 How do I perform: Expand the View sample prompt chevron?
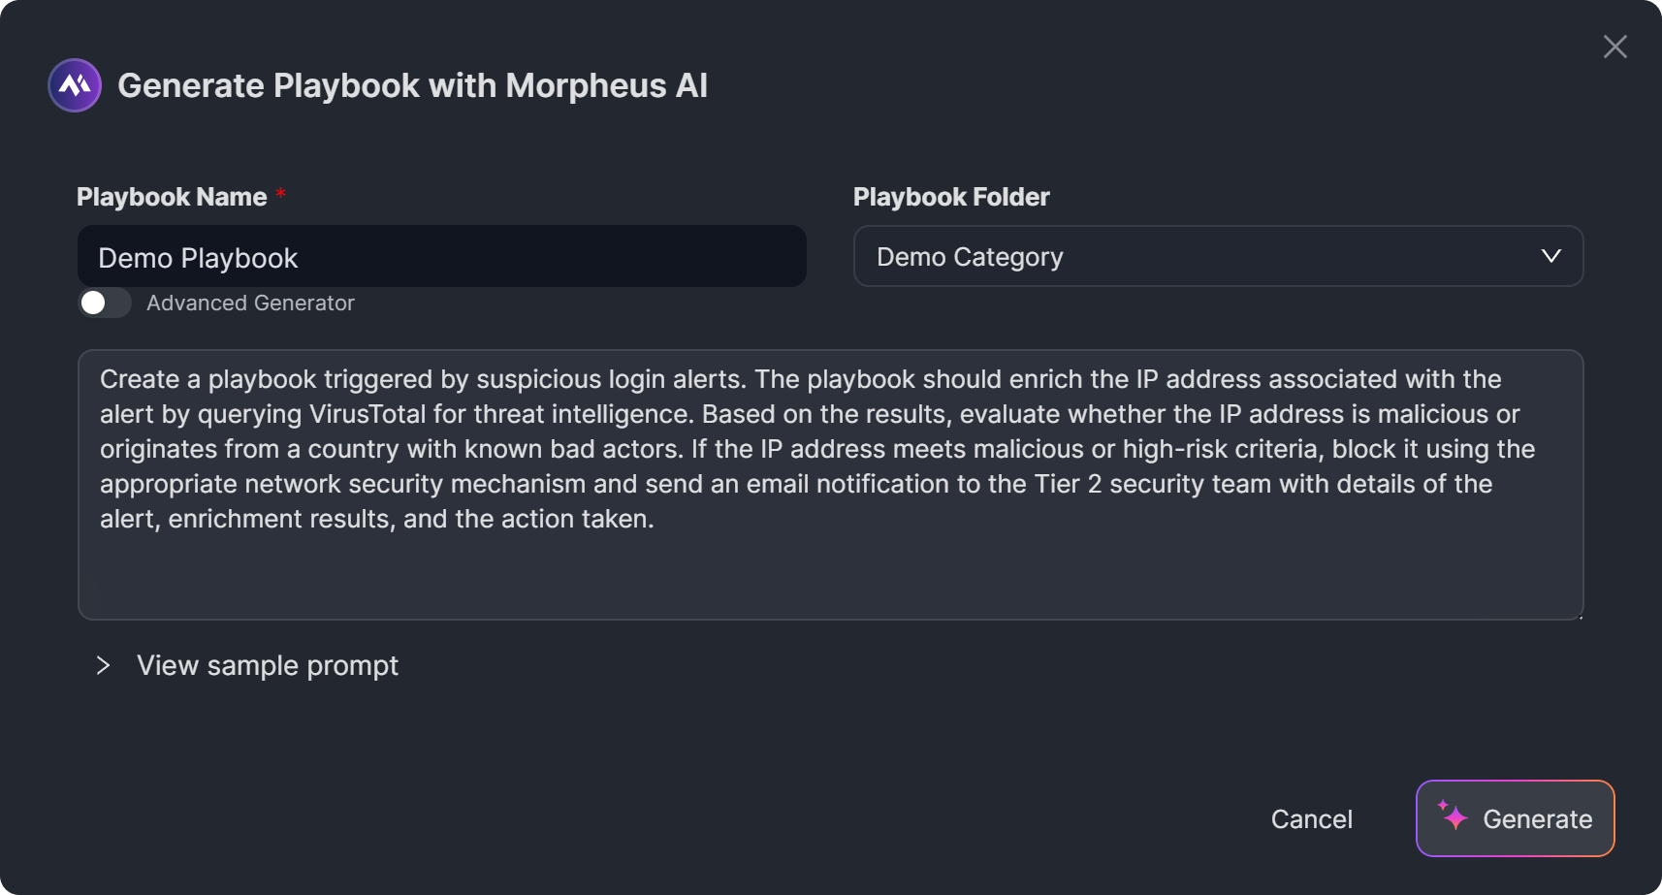click(103, 665)
